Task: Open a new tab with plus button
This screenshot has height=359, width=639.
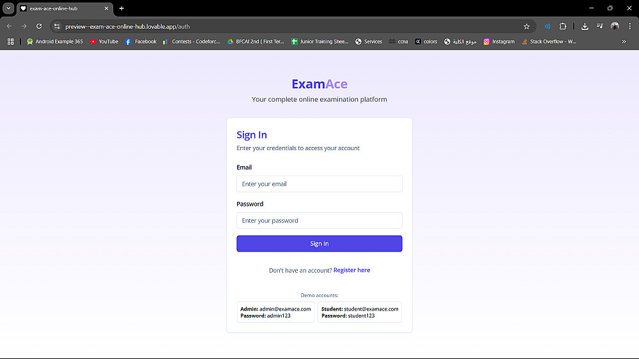Action: click(x=121, y=8)
